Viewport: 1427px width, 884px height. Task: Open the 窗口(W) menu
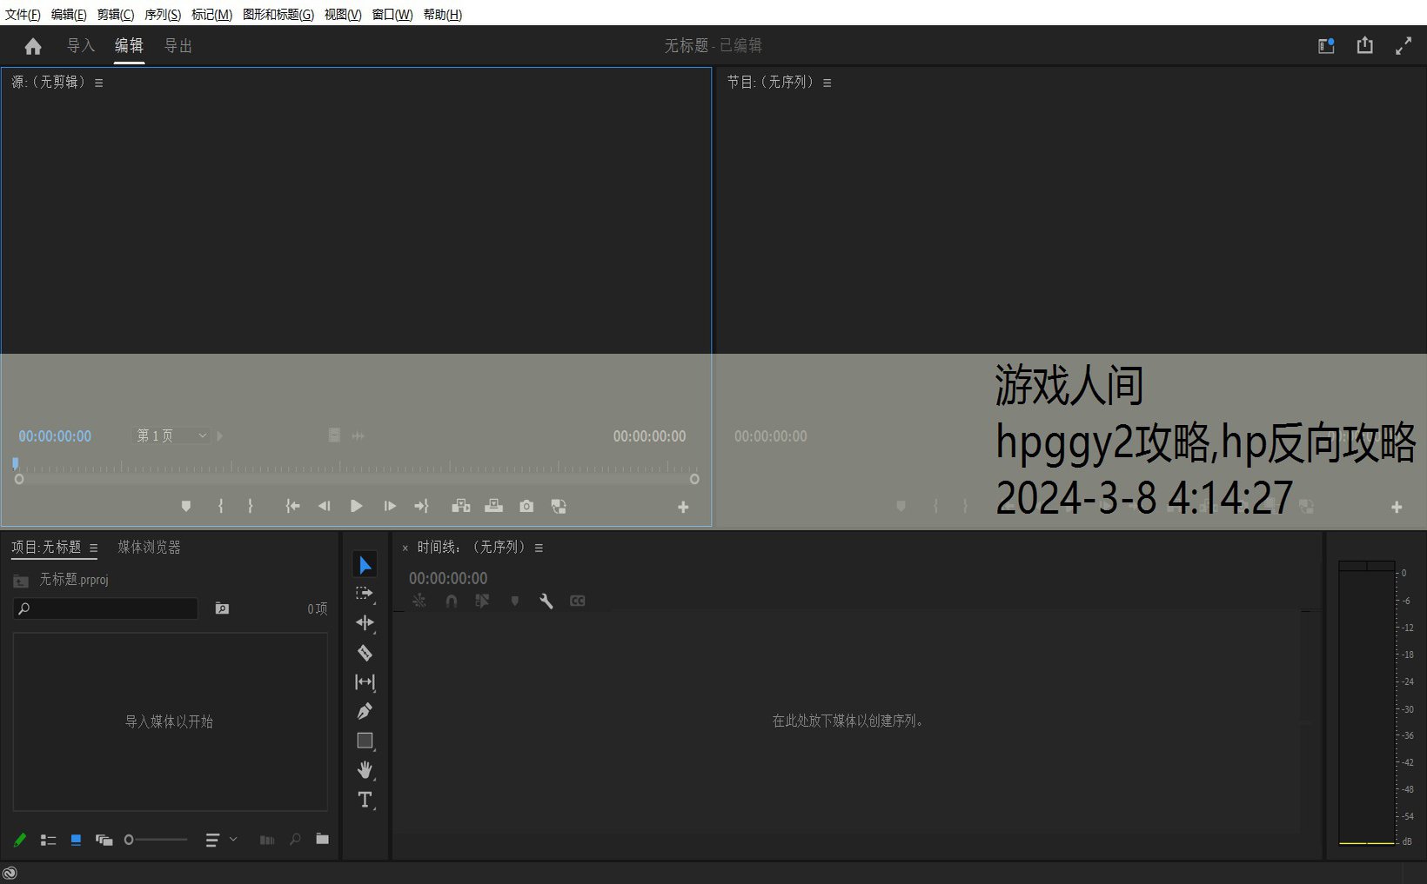click(392, 14)
